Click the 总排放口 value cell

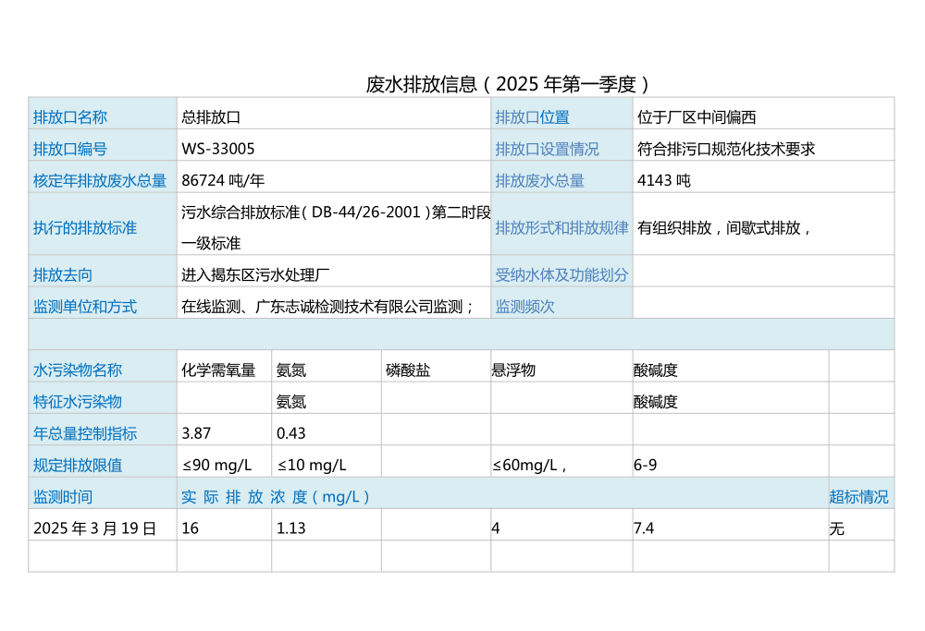[334, 114]
